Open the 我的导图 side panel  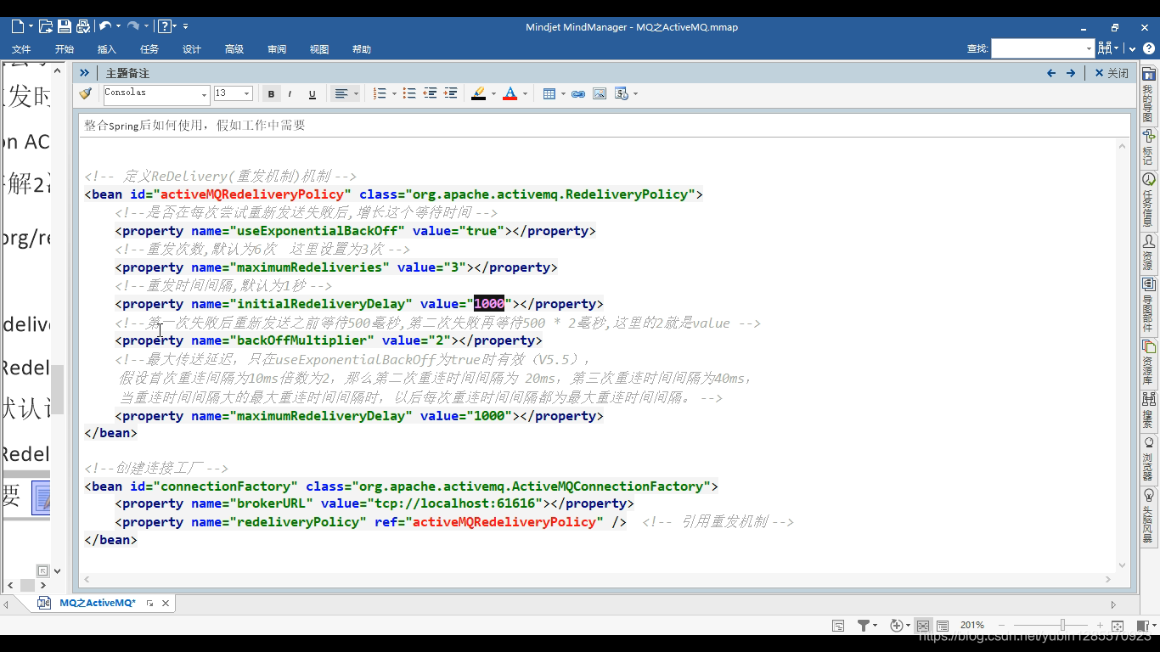coord(1148,94)
